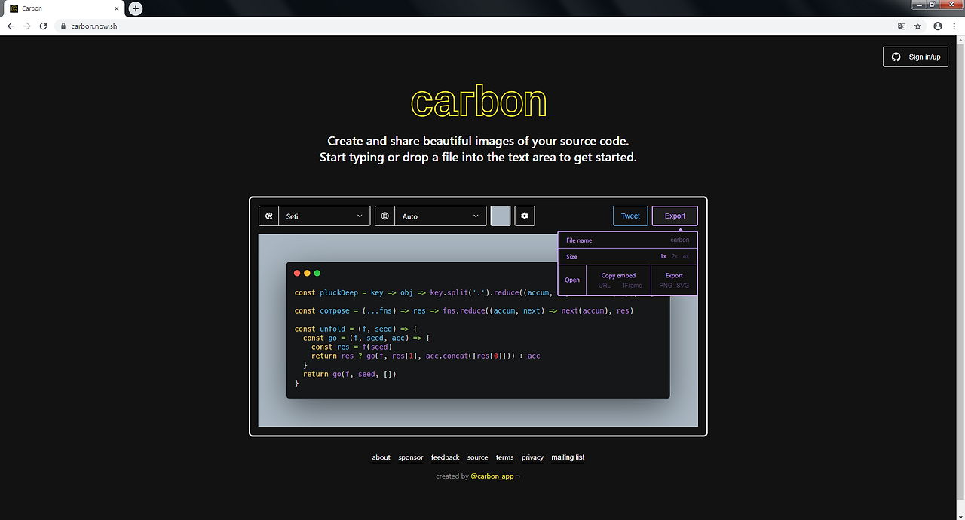Click the return go(f, seed, []) line
Screen dimensions: 965x520
[x=350, y=374]
